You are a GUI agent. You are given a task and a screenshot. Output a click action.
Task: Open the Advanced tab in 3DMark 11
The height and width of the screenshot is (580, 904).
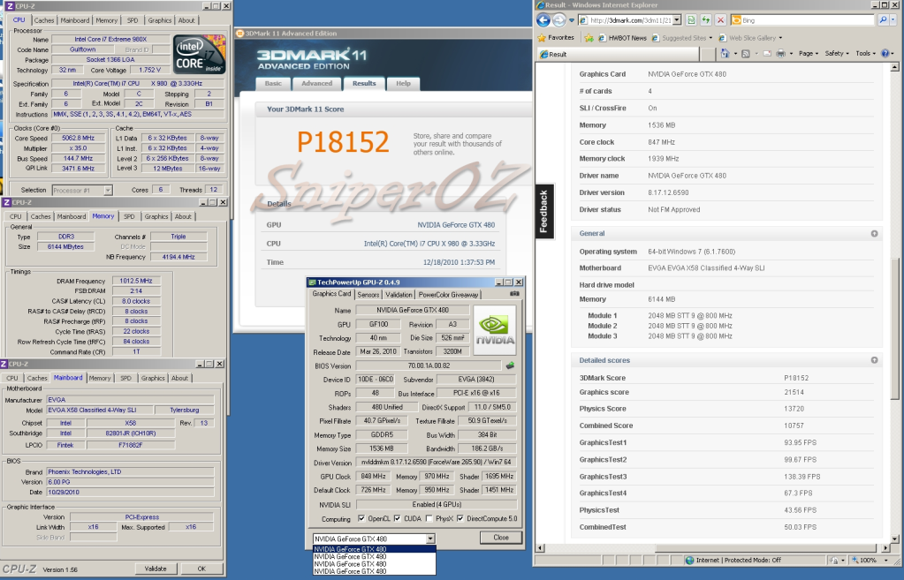pos(316,83)
